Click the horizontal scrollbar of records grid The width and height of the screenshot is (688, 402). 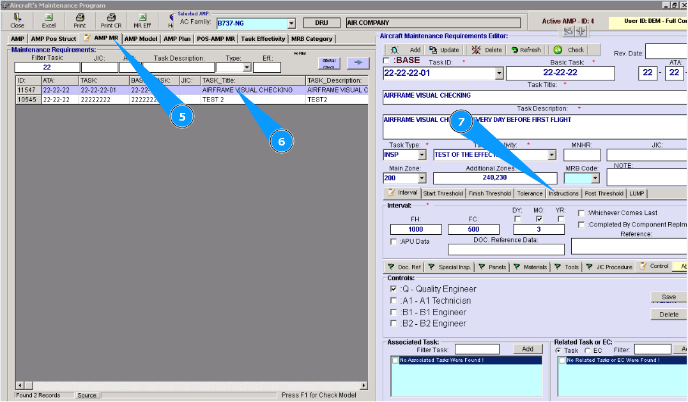click(x=192, y=385)
